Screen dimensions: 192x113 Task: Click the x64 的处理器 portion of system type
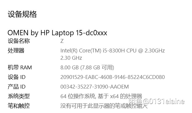pyautogui.click(x=126, y=96)
